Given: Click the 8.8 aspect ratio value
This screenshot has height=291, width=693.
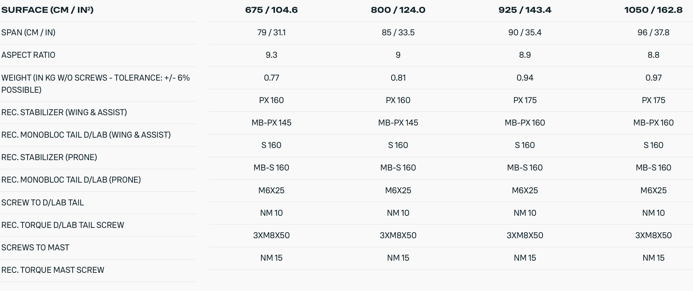Looking at the screenshot, I should click(x=653, y=55).
